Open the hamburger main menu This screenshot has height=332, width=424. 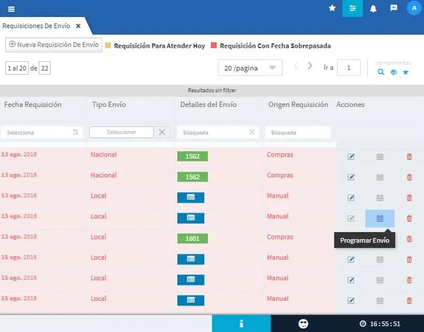11,9
